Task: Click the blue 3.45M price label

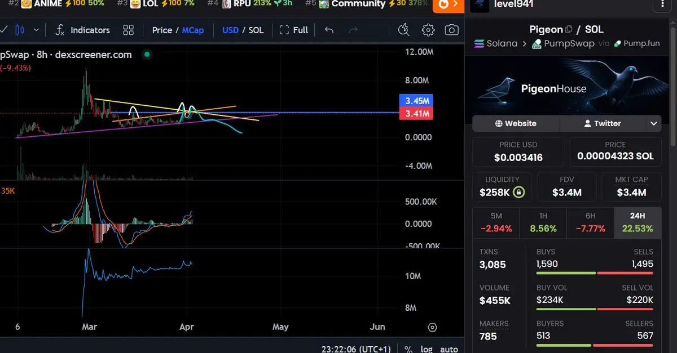Action: tap(416, 101)
